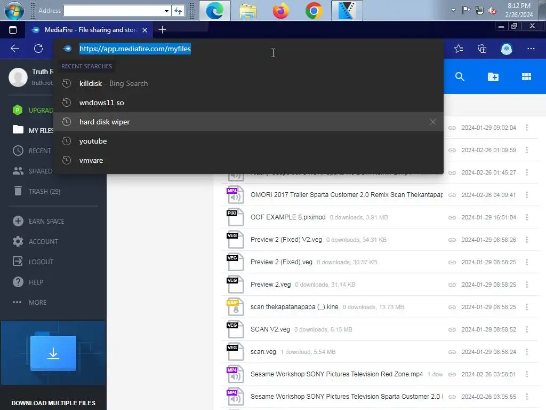Go back to the previous page

point(14,49)
